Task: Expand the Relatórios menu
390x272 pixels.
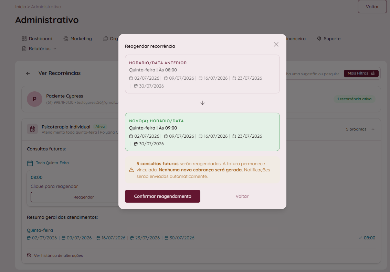Action: [39, 49]
